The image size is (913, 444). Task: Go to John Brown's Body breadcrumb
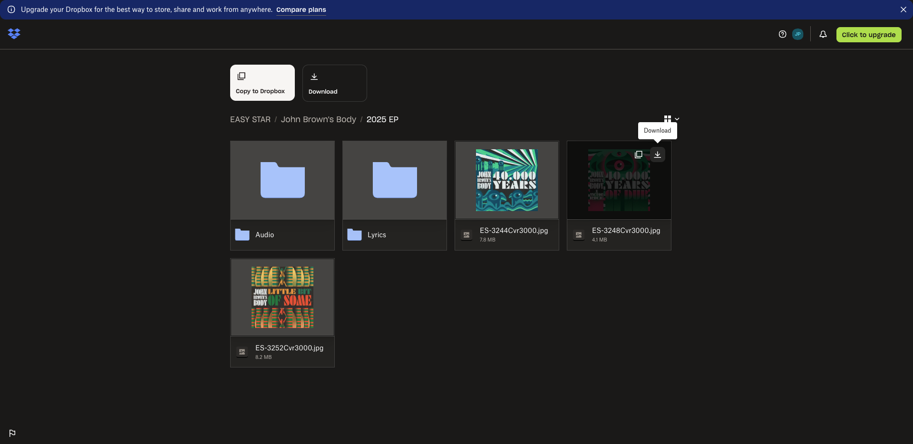tap(318, 119)
